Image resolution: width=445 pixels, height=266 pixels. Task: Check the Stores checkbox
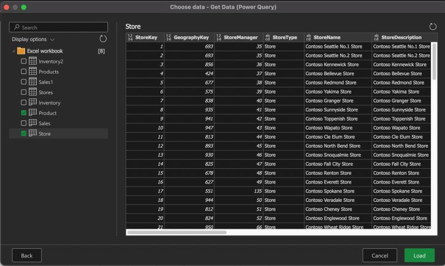23,92
